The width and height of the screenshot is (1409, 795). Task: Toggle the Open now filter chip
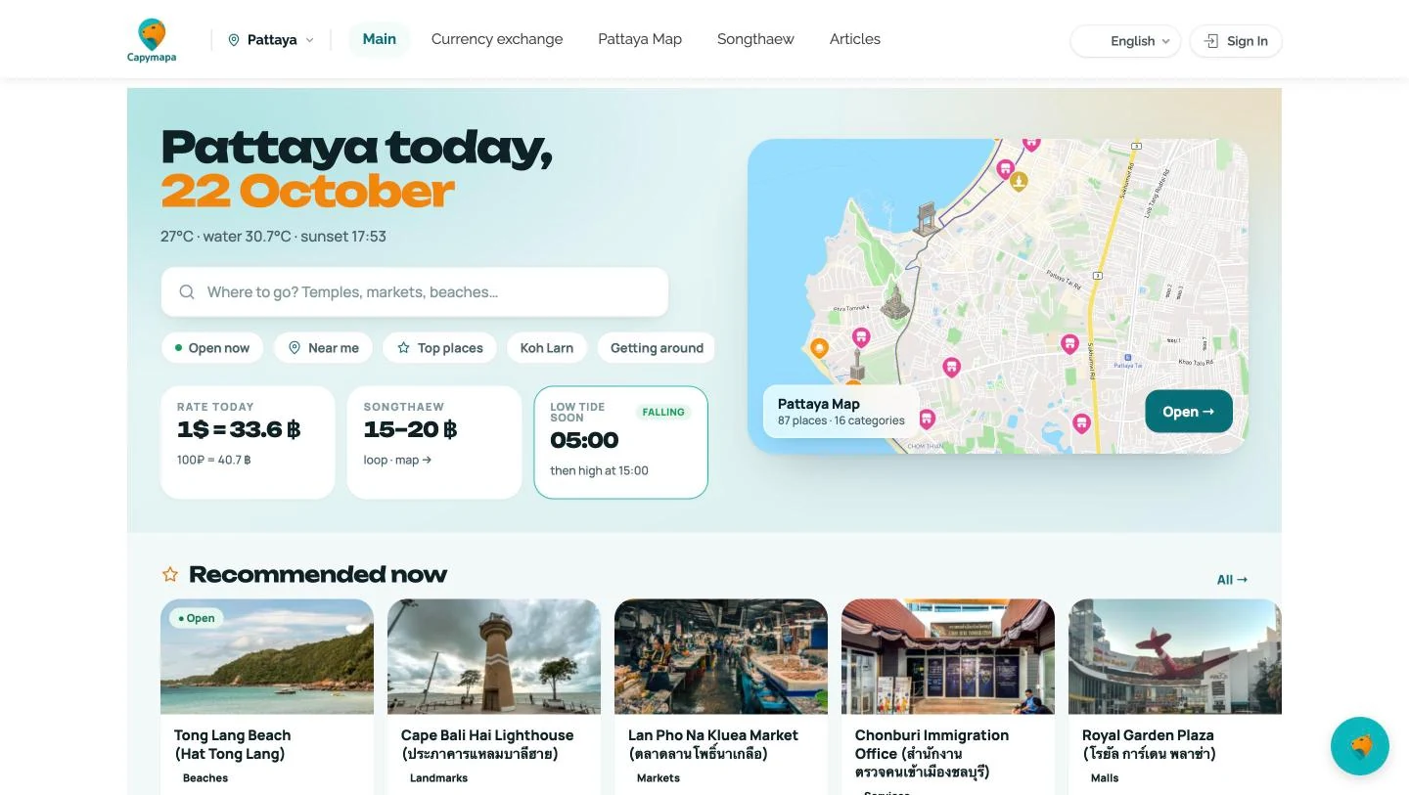tap(211, 348)
